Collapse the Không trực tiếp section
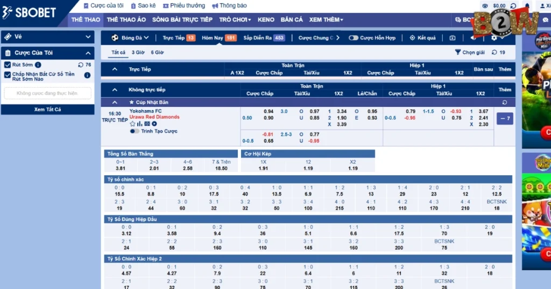 click(x=115, y=90)
